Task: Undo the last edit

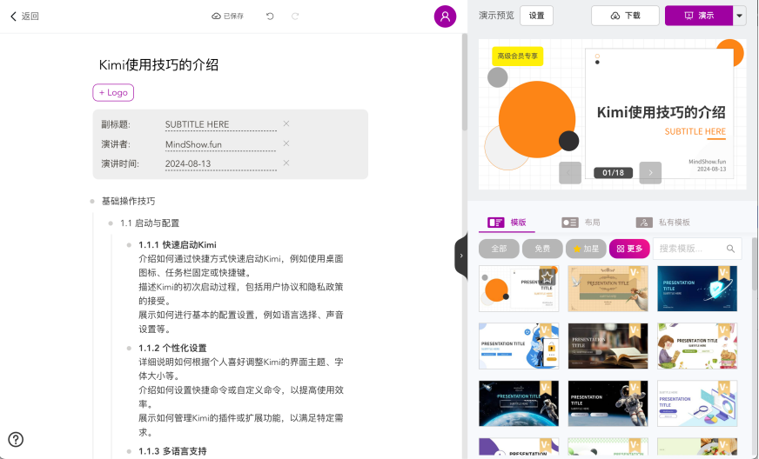Action: [x=270, y=17]
